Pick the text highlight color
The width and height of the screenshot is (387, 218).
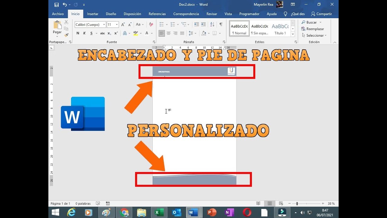(x=135, y=33)
